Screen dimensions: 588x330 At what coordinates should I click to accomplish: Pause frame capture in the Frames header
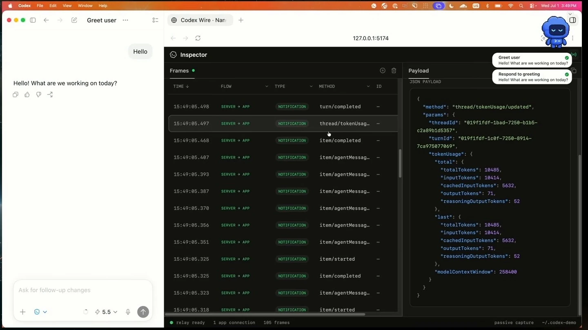point(383,70)
